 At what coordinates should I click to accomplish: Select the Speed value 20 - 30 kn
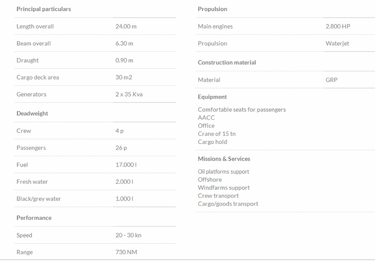(x=128, y=235)
